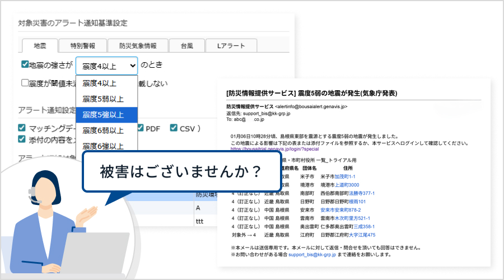504x280 pixels.
Task: Click the sender address alertinfo@bousaialert.genavis.jp
Action: pyautogui.click(x=311, y=106)
